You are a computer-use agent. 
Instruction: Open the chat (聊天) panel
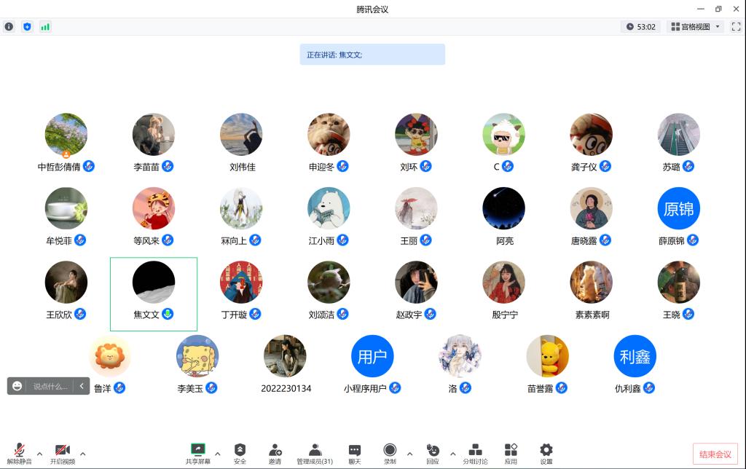354,452
